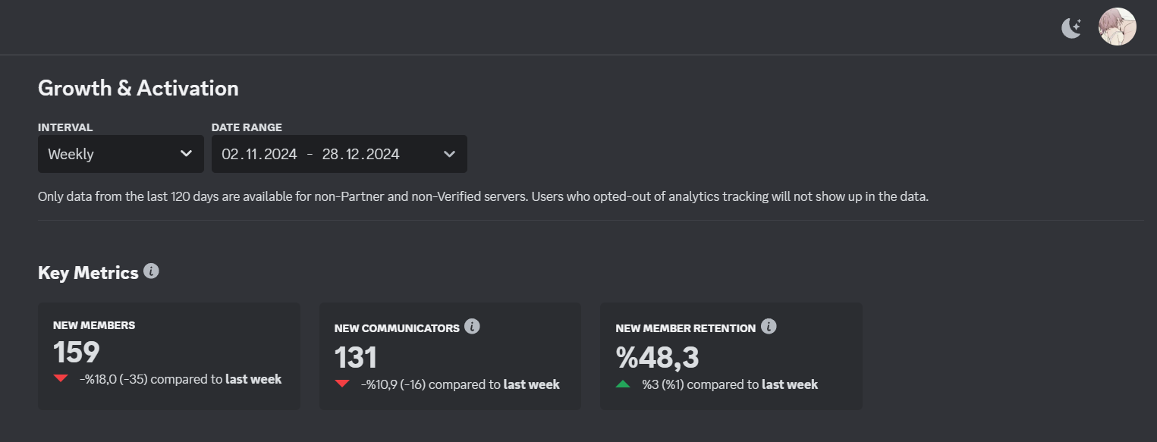This screenshot has width=1157, height=442.
Task: Click the Growth & Activation heading
Action: coord(138,88)
